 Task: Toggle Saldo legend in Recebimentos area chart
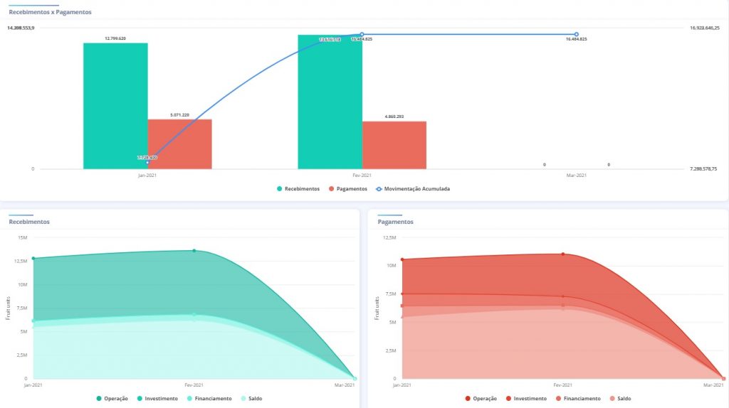pos(251,399)
